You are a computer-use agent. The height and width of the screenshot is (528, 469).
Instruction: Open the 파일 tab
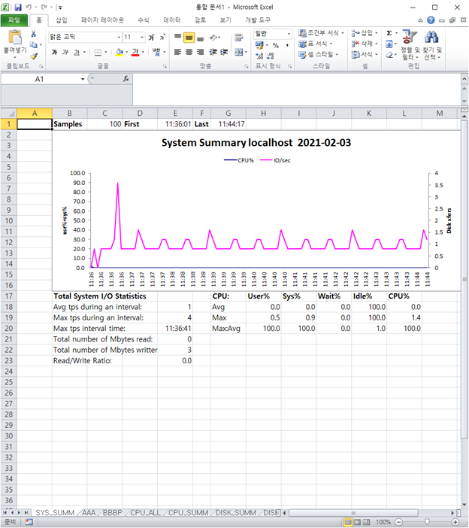(14, 20)
